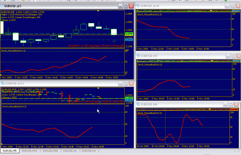The image size is (241, 155).
Task: Minimize the EURUSD,H1 chart window
Action: (x=228, y=56)
